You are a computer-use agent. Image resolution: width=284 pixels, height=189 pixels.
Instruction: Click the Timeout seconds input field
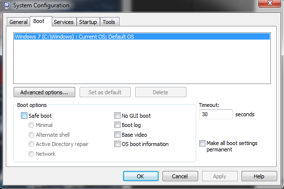pyautogui.click(x=216, y=114)
